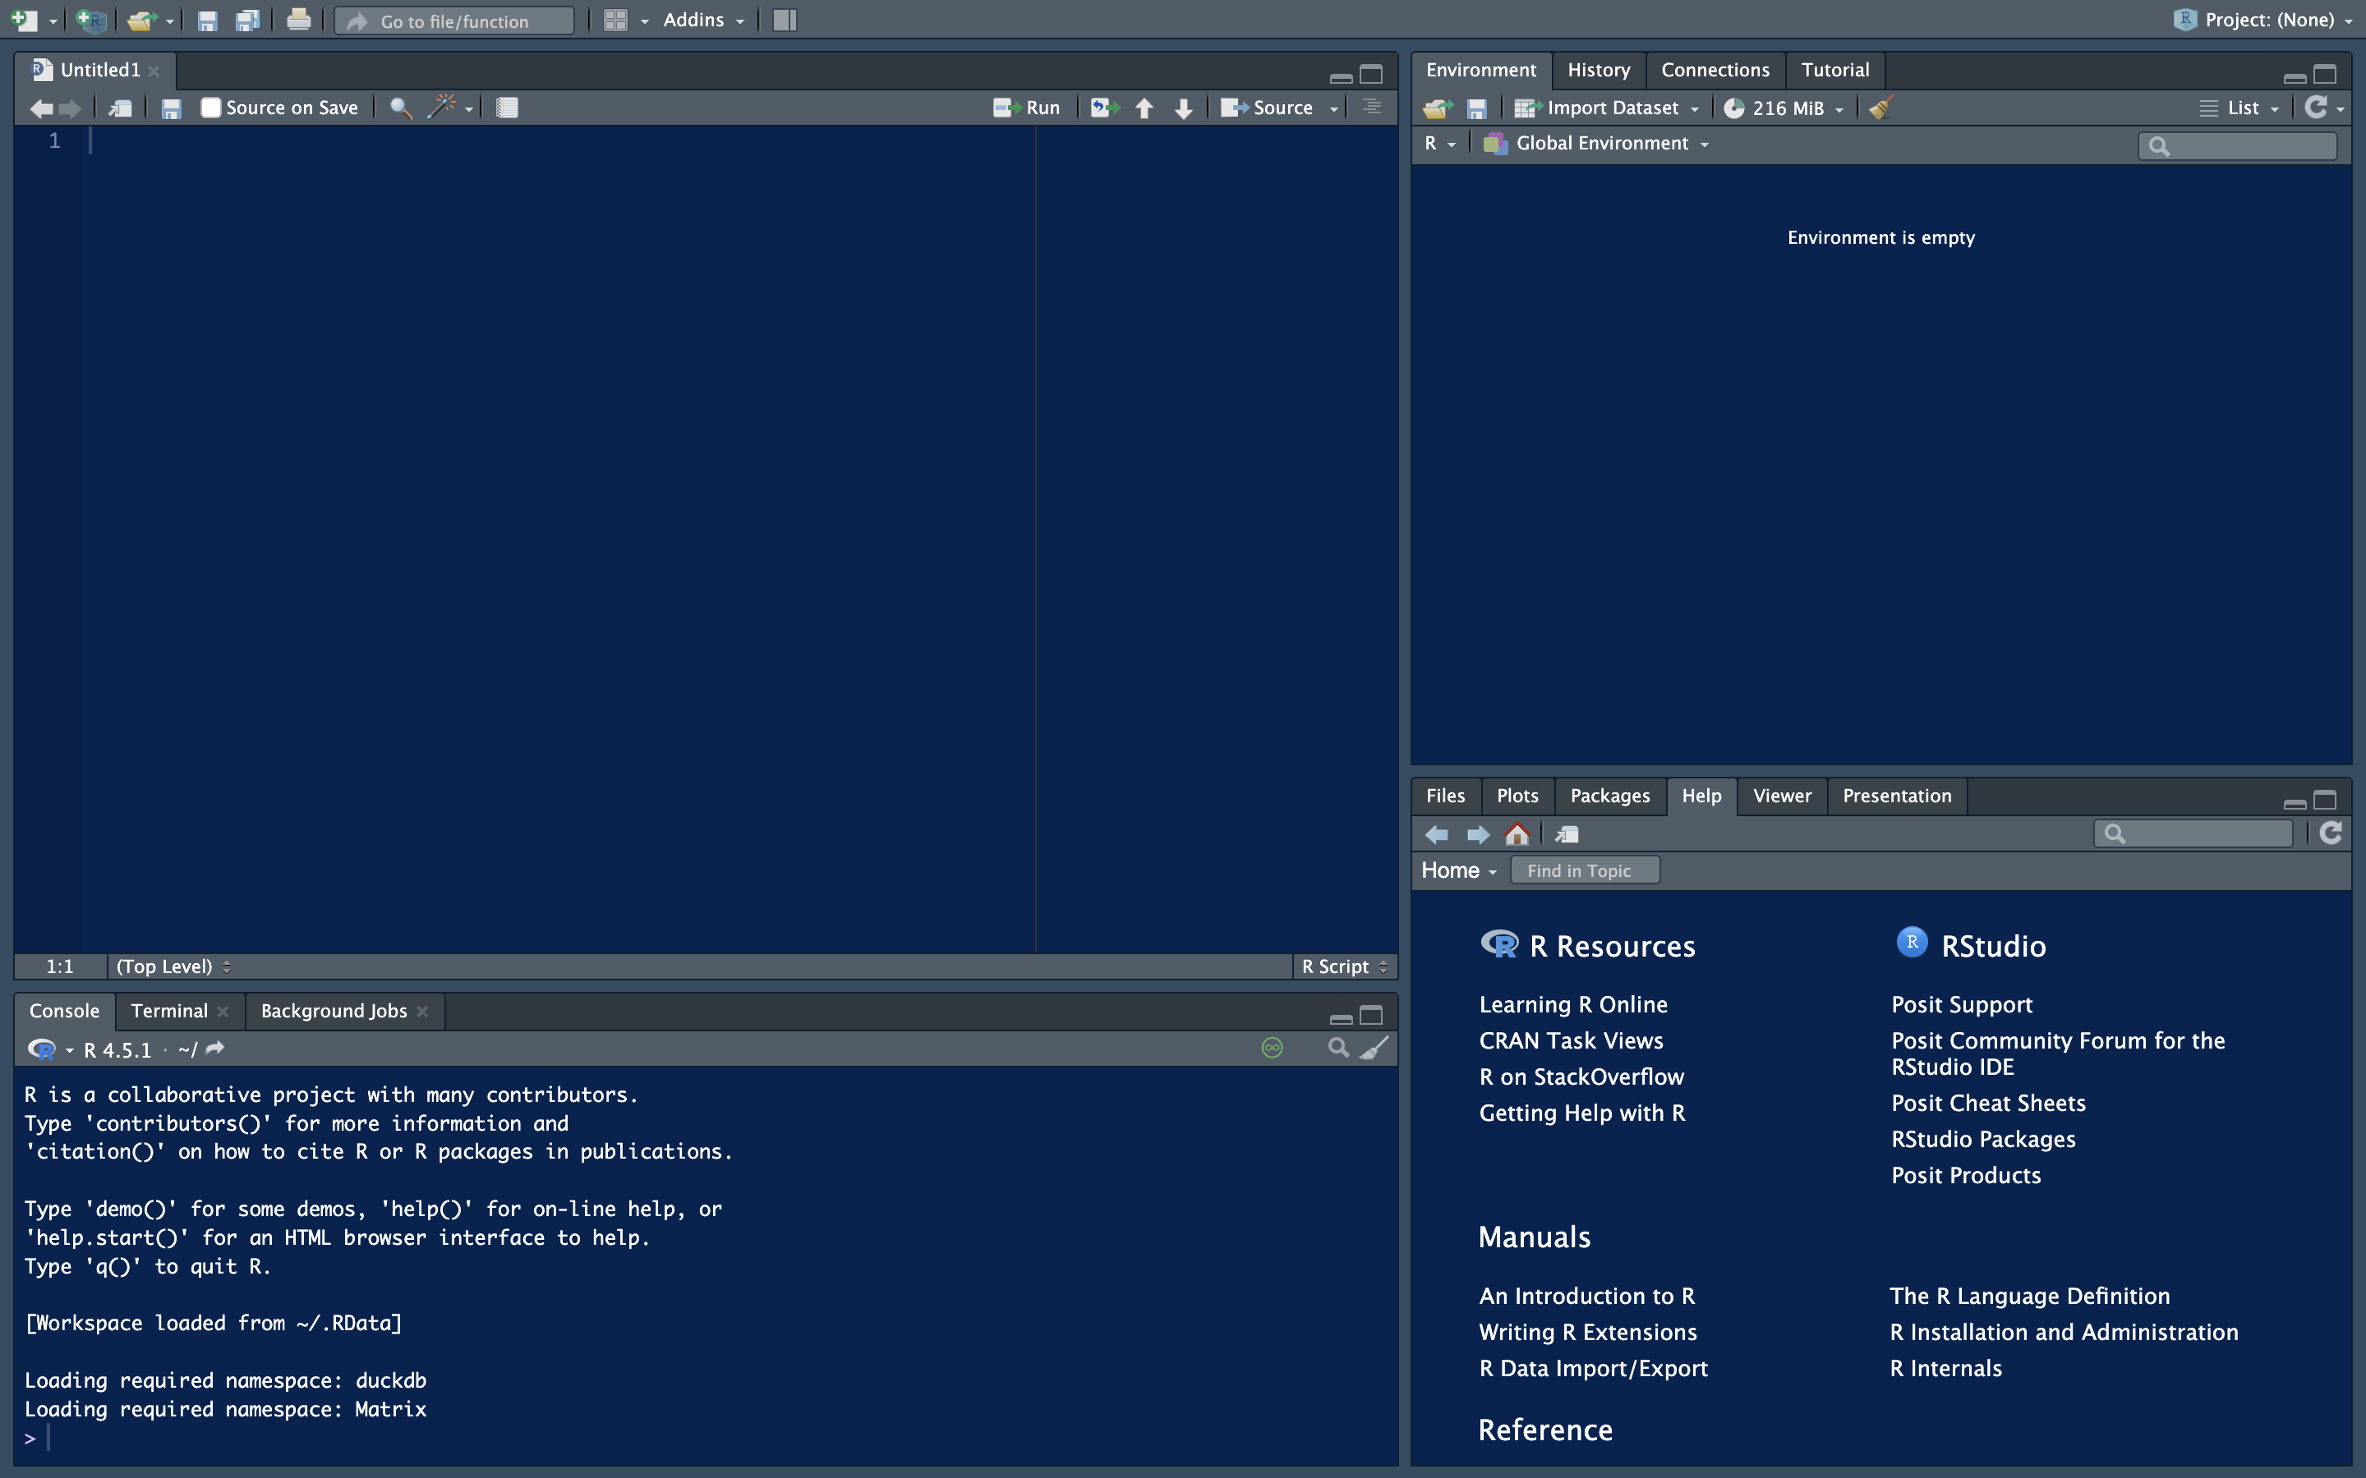Switch to the History tab
This screenshot has height=1478, width=2366.
[x=1598, y=70]
